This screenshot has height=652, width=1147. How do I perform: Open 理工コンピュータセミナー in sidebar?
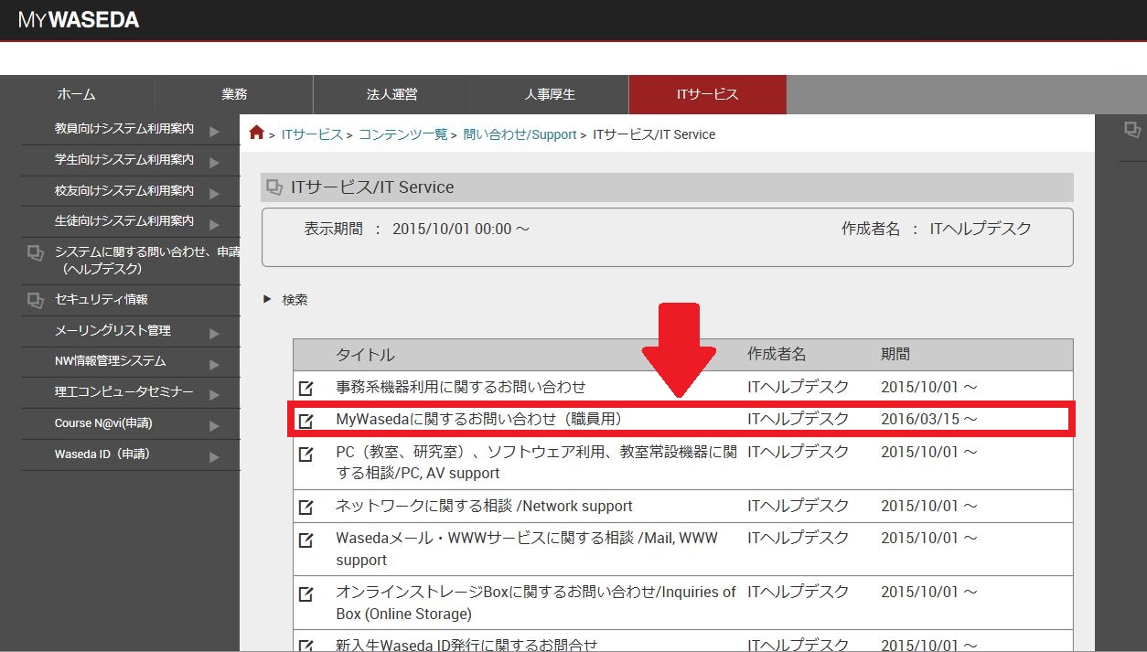coord(124,391)
